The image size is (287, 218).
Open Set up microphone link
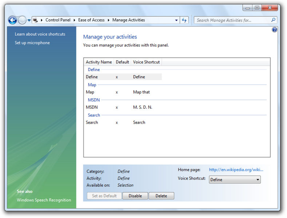[x=32, y=43]
